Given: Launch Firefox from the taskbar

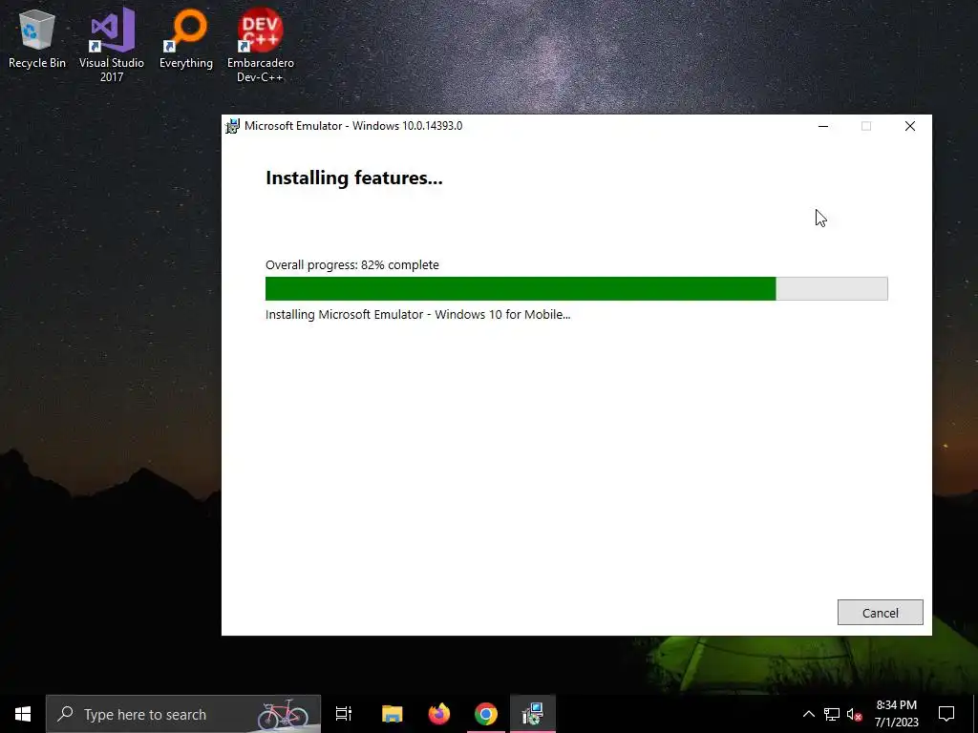Looking at the screenshot, I should (x=439, y=714).
